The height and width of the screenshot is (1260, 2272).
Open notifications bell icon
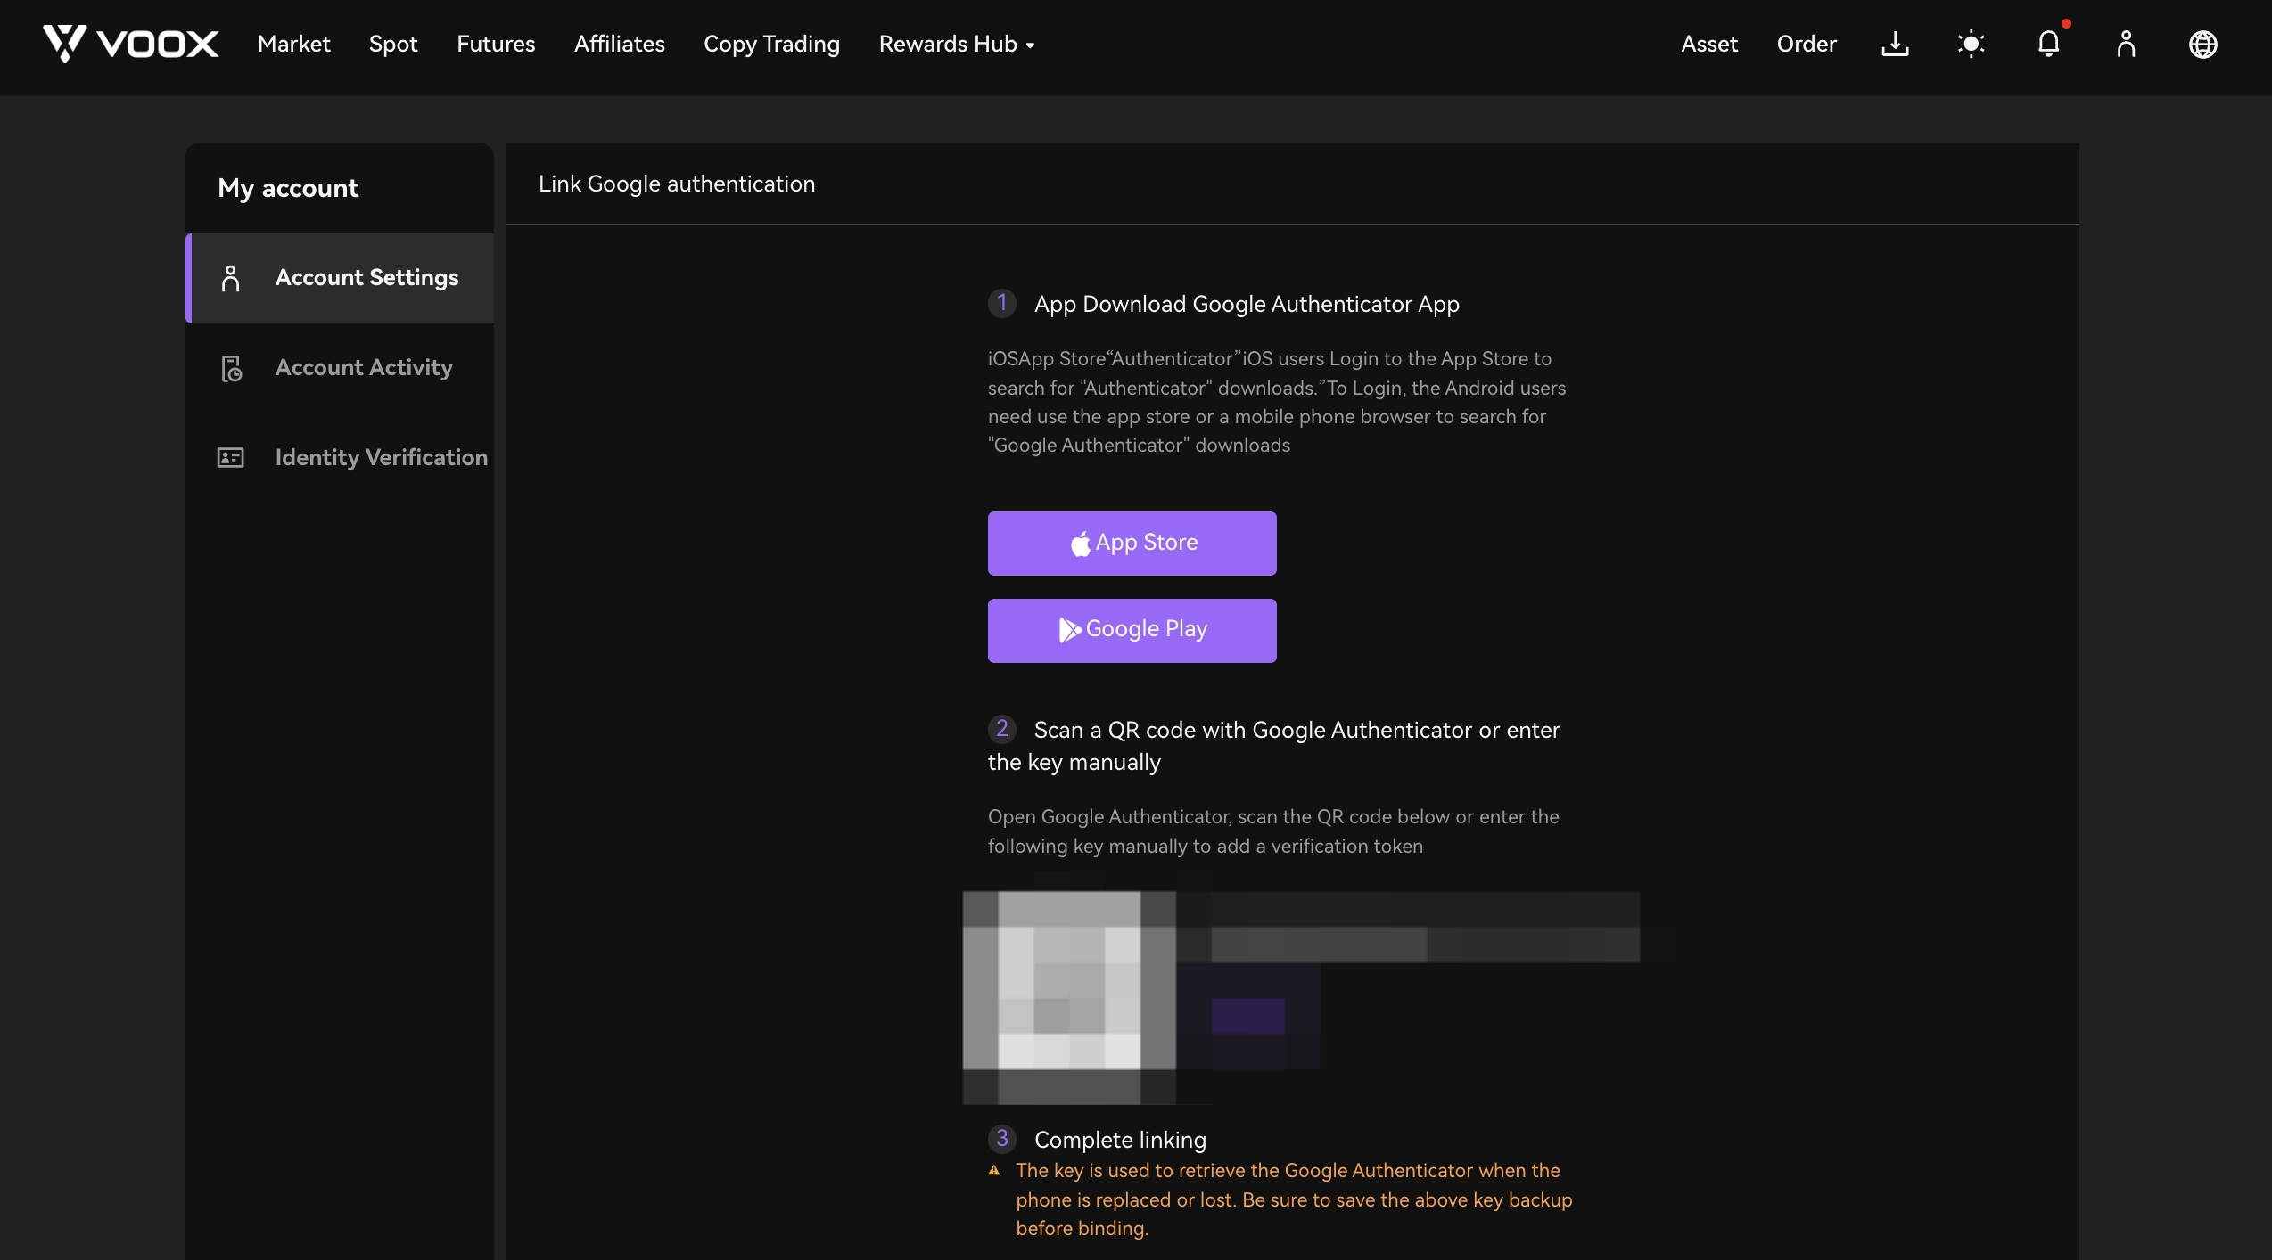(x=2048, y=44)
